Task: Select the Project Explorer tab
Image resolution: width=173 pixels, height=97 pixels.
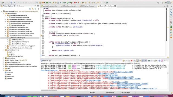Action: (x=8, y=6)
